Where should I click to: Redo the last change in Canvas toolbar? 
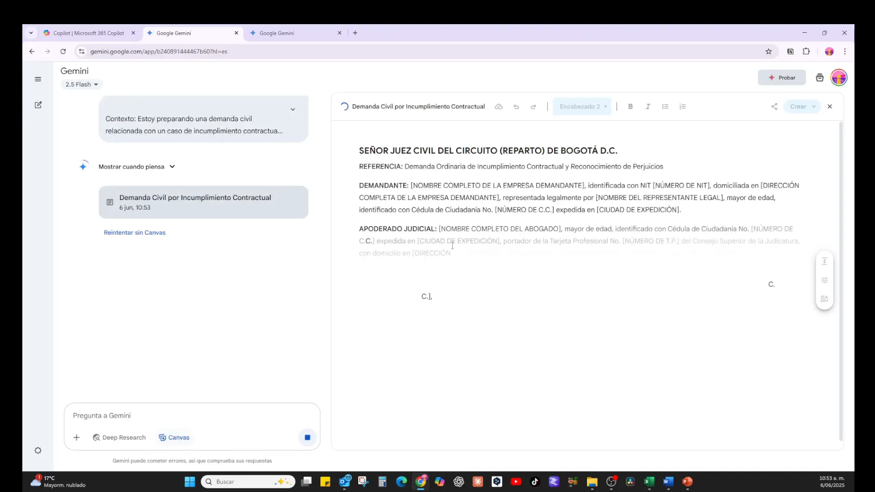533,106
